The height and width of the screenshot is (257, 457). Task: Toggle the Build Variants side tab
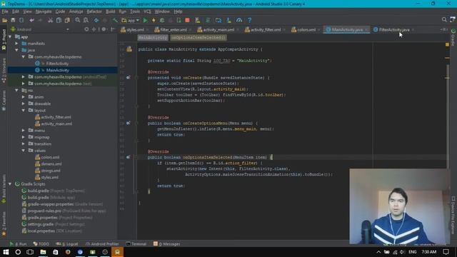coord(4,189)
